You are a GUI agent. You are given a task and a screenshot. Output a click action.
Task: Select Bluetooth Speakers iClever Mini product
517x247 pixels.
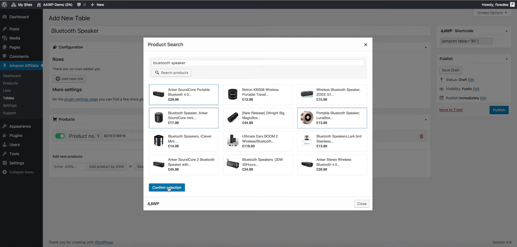click(x=184, y=141)
